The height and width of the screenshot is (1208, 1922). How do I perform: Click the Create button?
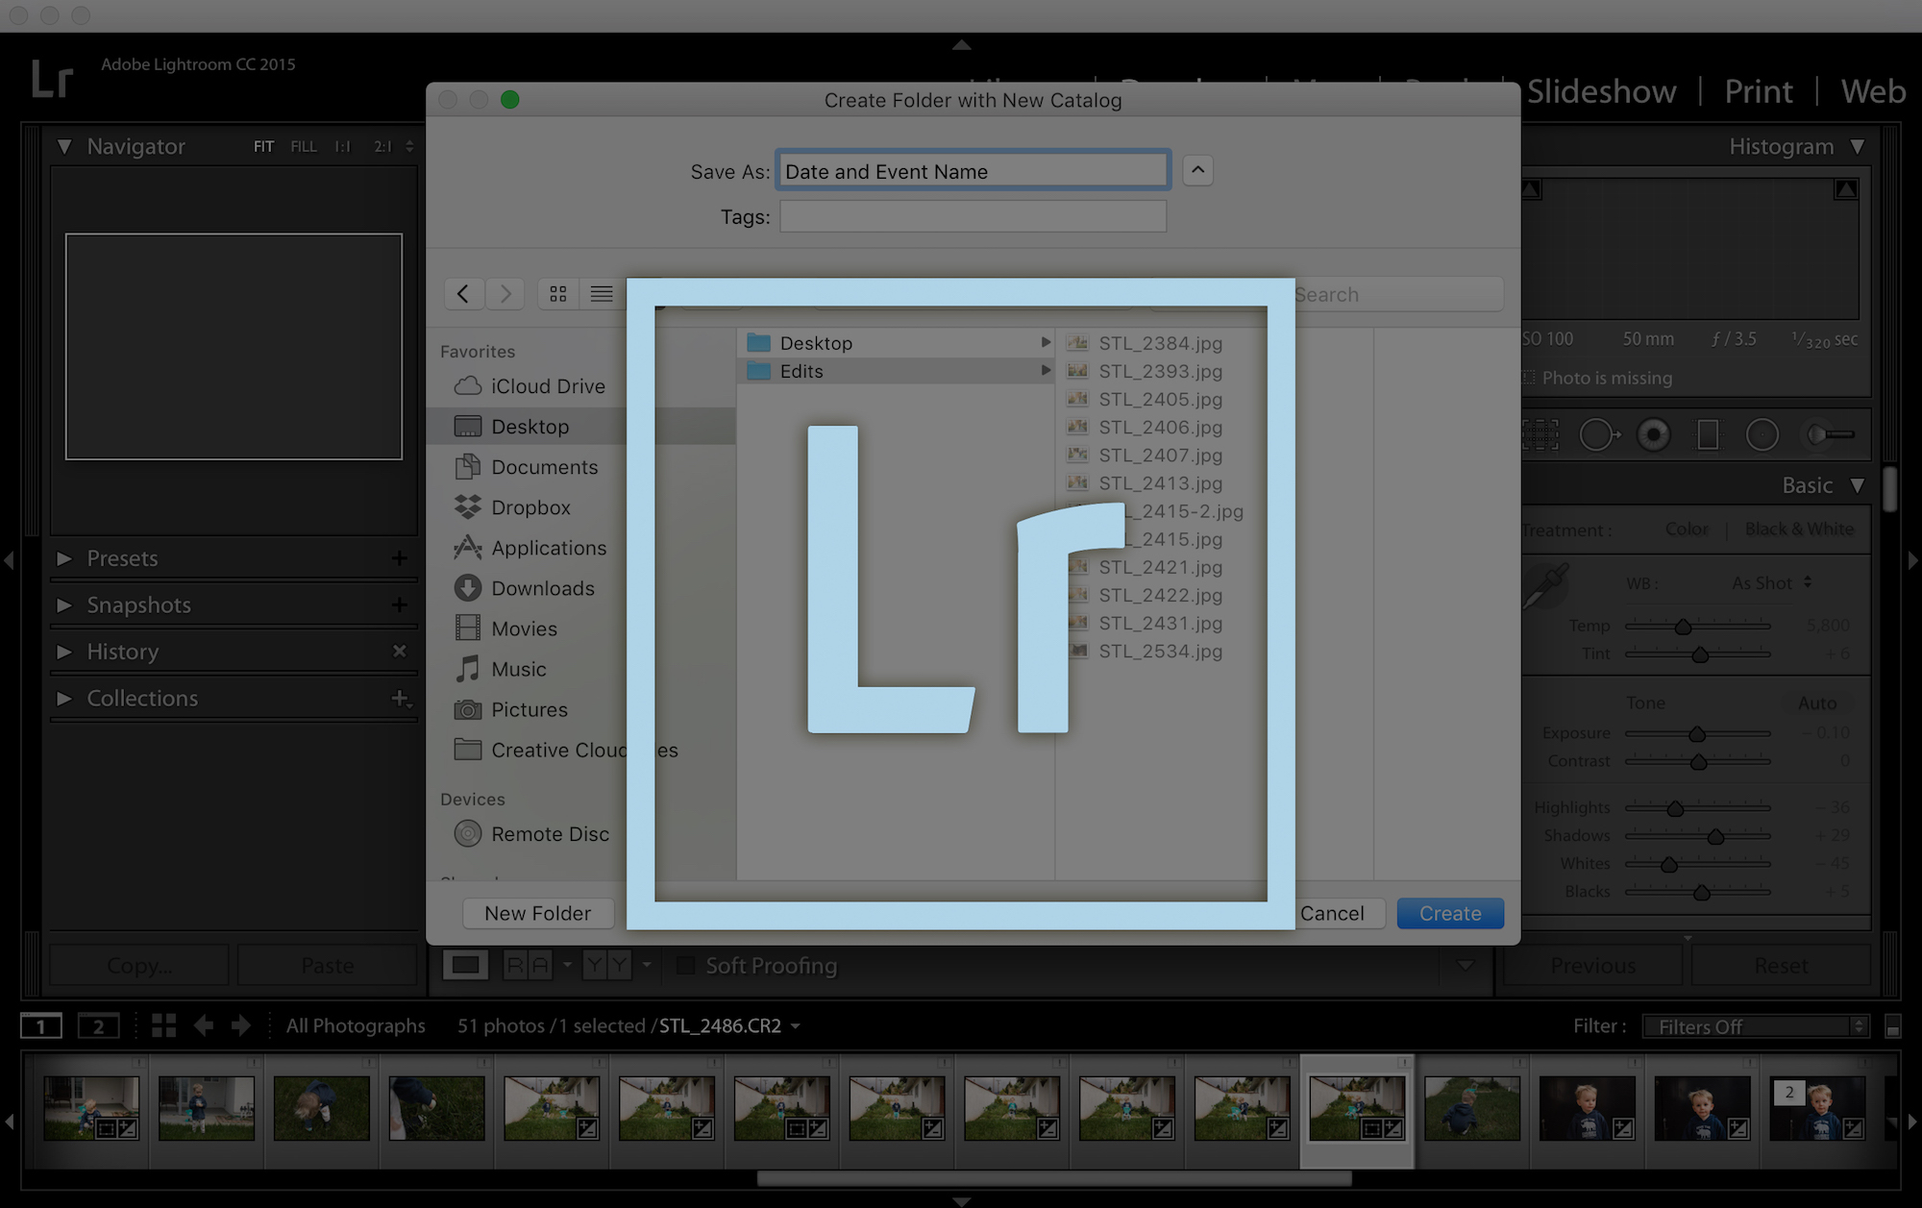click(1449, 913)
